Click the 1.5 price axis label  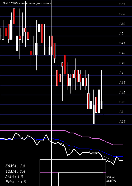pyautogui.click(x=121, y=33)
